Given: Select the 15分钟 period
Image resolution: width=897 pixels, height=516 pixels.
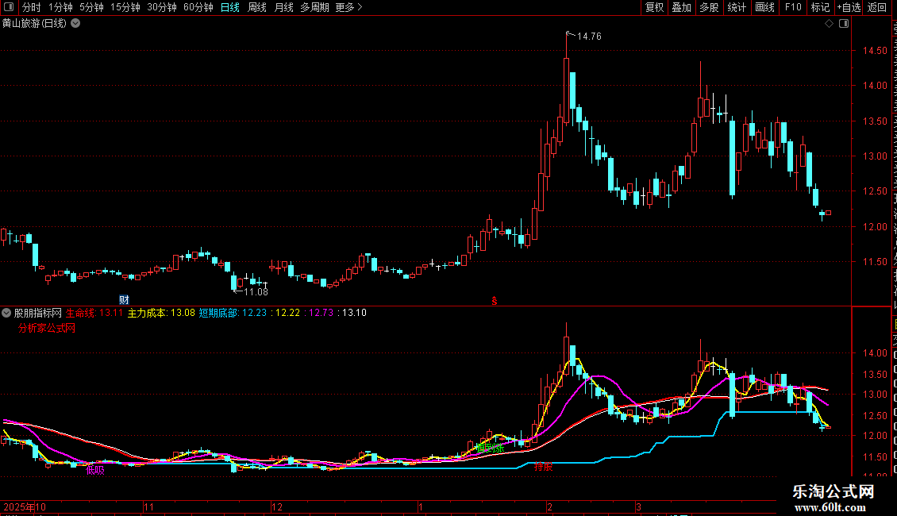Looking at the screenshot, I should click(125, 7).
